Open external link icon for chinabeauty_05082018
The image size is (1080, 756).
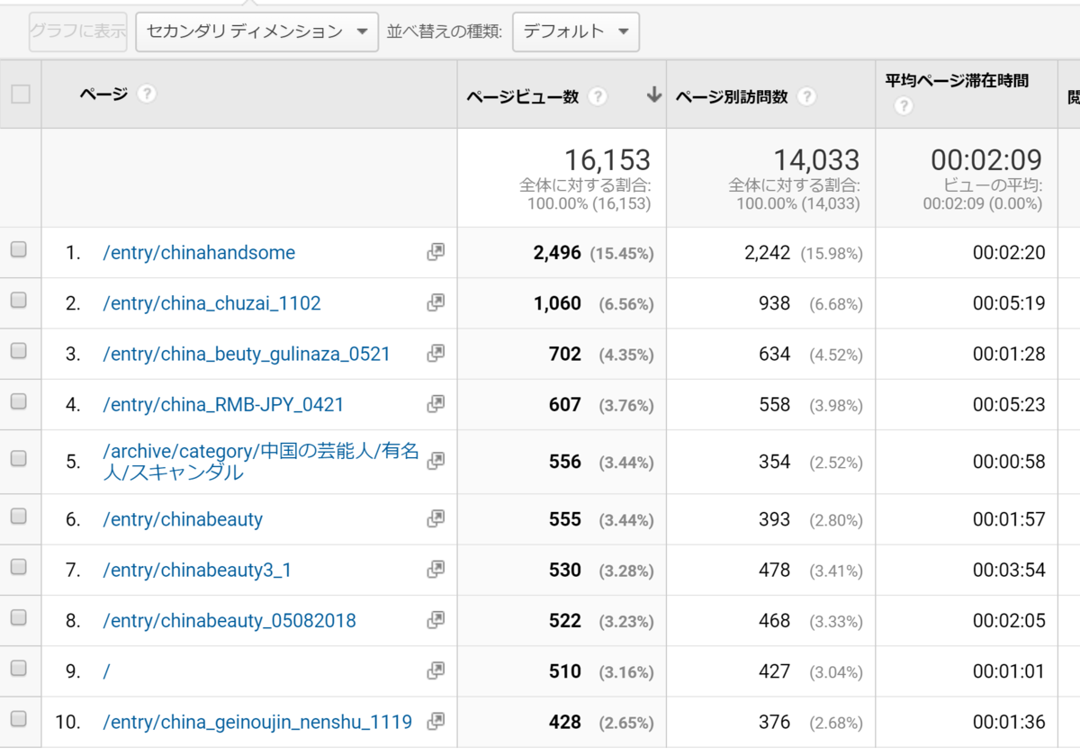(436, 619)
